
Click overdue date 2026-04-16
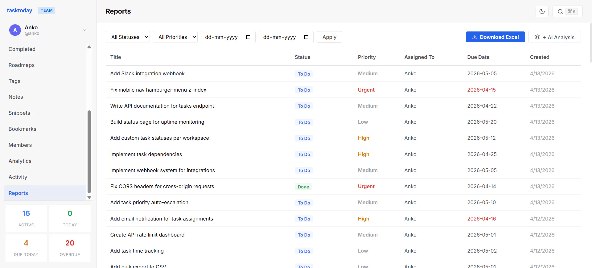pos(482,219)
